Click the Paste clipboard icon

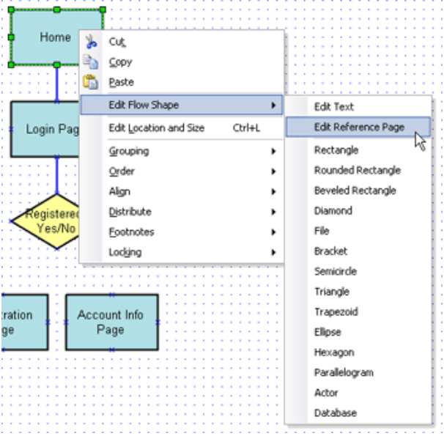(x=91, y=82)
